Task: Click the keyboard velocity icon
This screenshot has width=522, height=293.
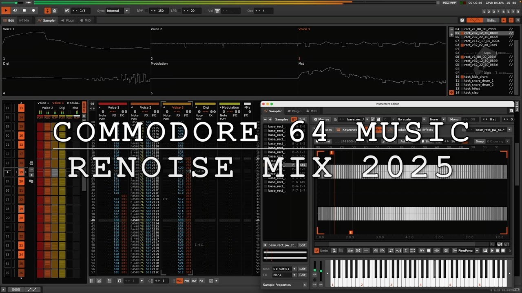Action: point(217,11)
